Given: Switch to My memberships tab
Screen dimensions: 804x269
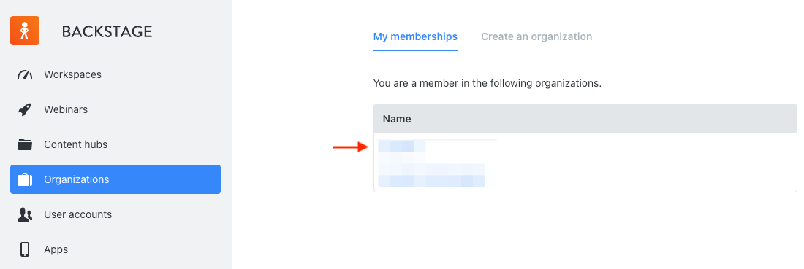Looking at the screenshot, I should (415, 37).
